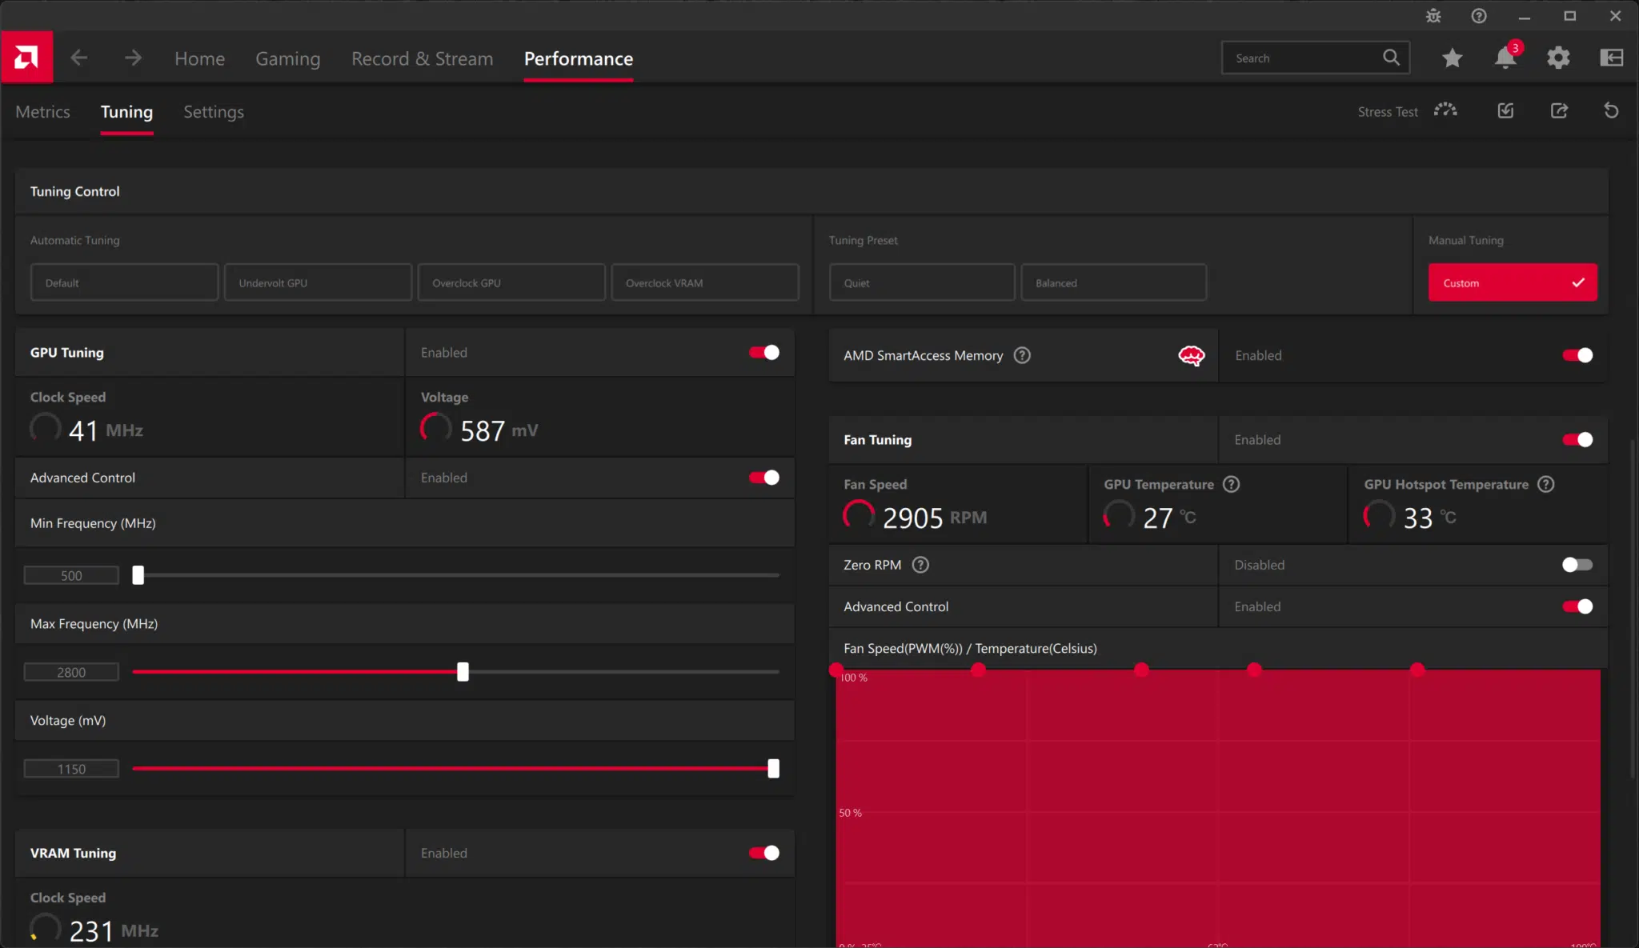Image resolution: width=1639 pixels, height=948 pixels.
Task: Click the load profile icon
Action: coord(1505,110)
